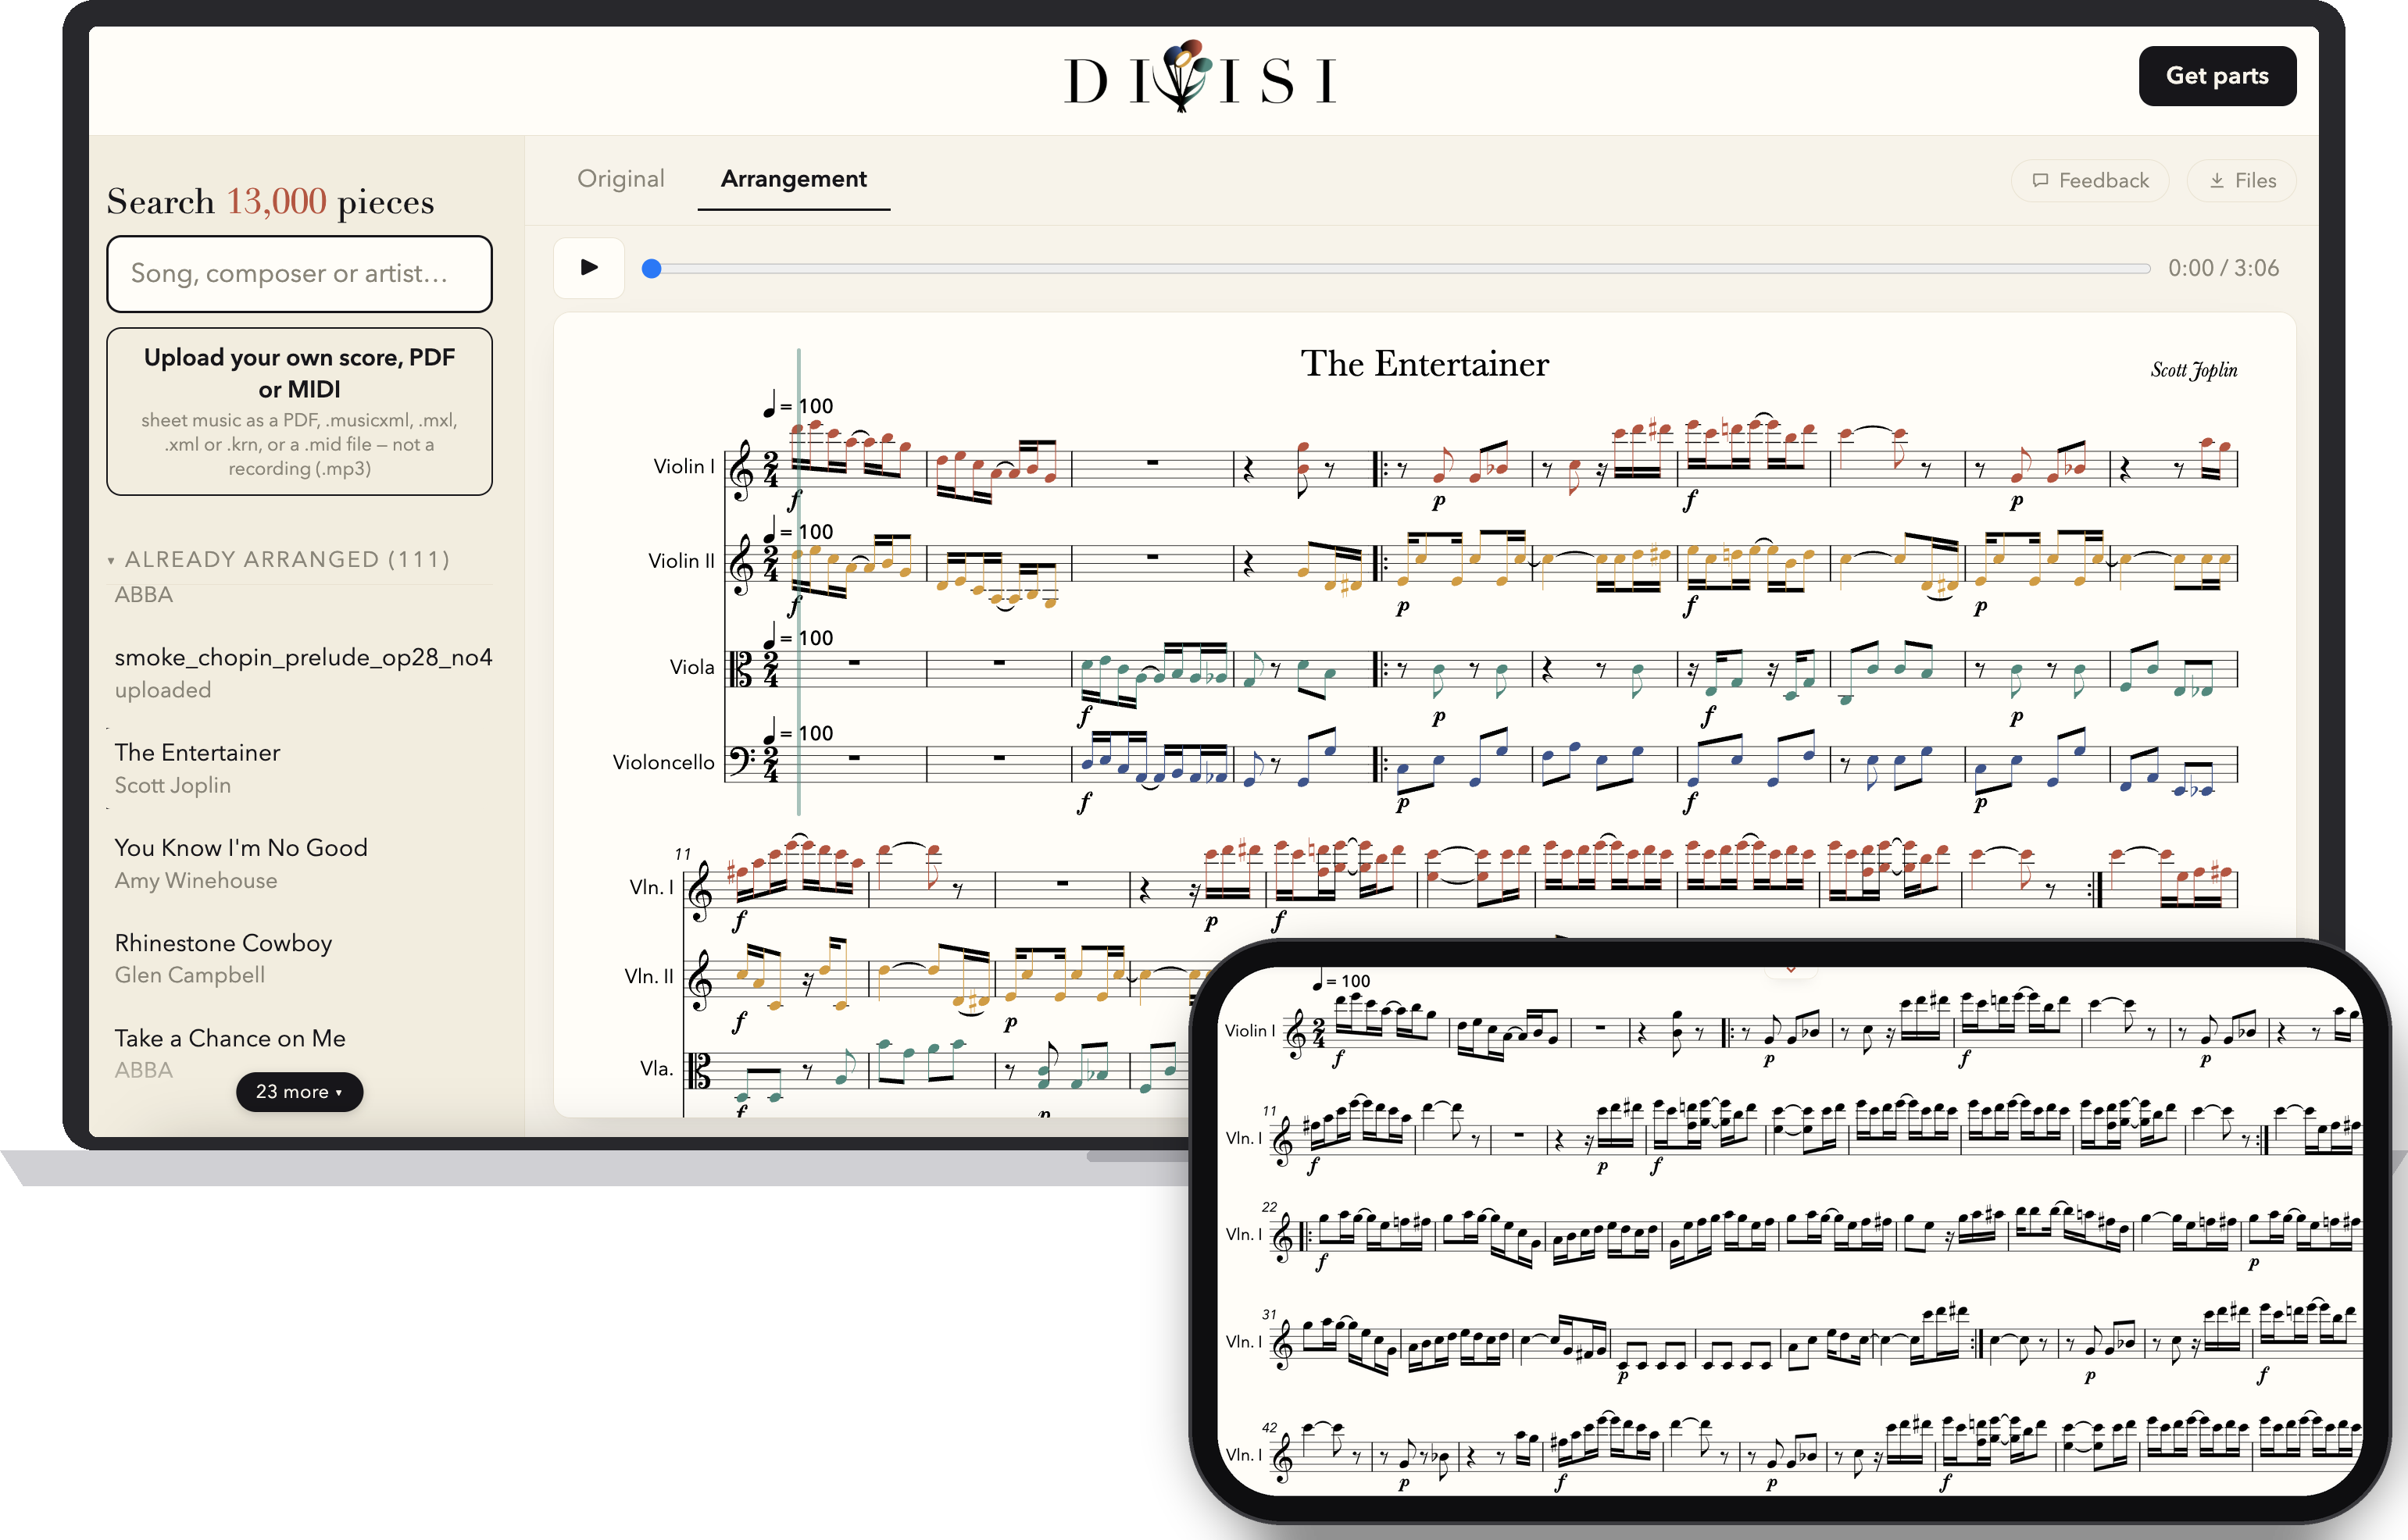Click the Violin I staff label
The width and height of the screenshot is (2408, 1540).
click(x=684, y=466)
